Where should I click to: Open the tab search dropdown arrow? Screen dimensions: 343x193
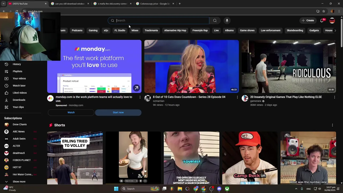point(3,4)
